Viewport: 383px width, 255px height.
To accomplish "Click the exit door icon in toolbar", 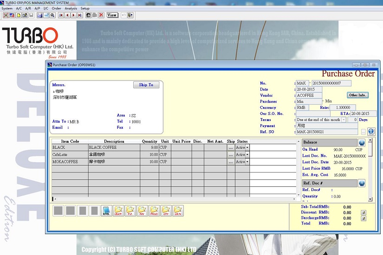I will point(130,15).
